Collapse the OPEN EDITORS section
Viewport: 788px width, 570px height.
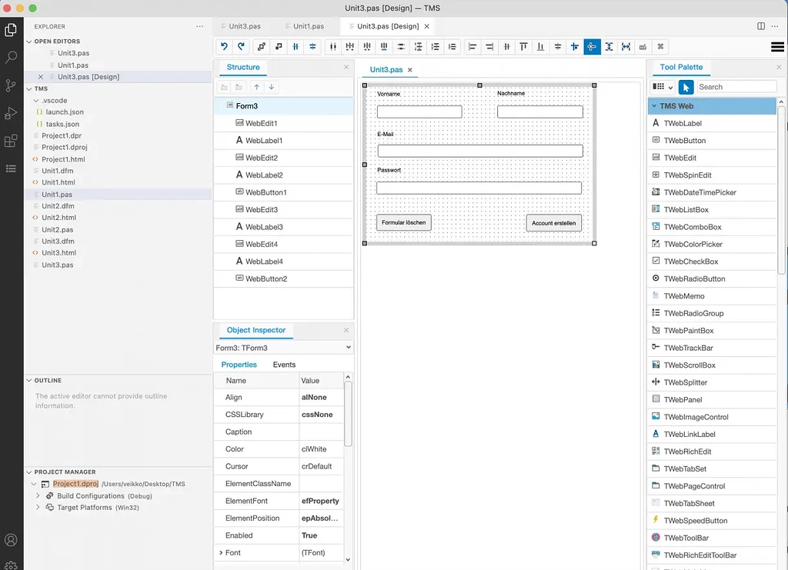point(29,42)
